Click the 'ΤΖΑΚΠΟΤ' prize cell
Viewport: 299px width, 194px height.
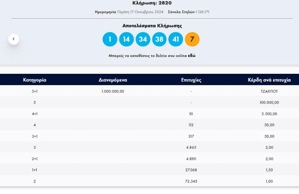pyautogui.click(x=269, y=91)
